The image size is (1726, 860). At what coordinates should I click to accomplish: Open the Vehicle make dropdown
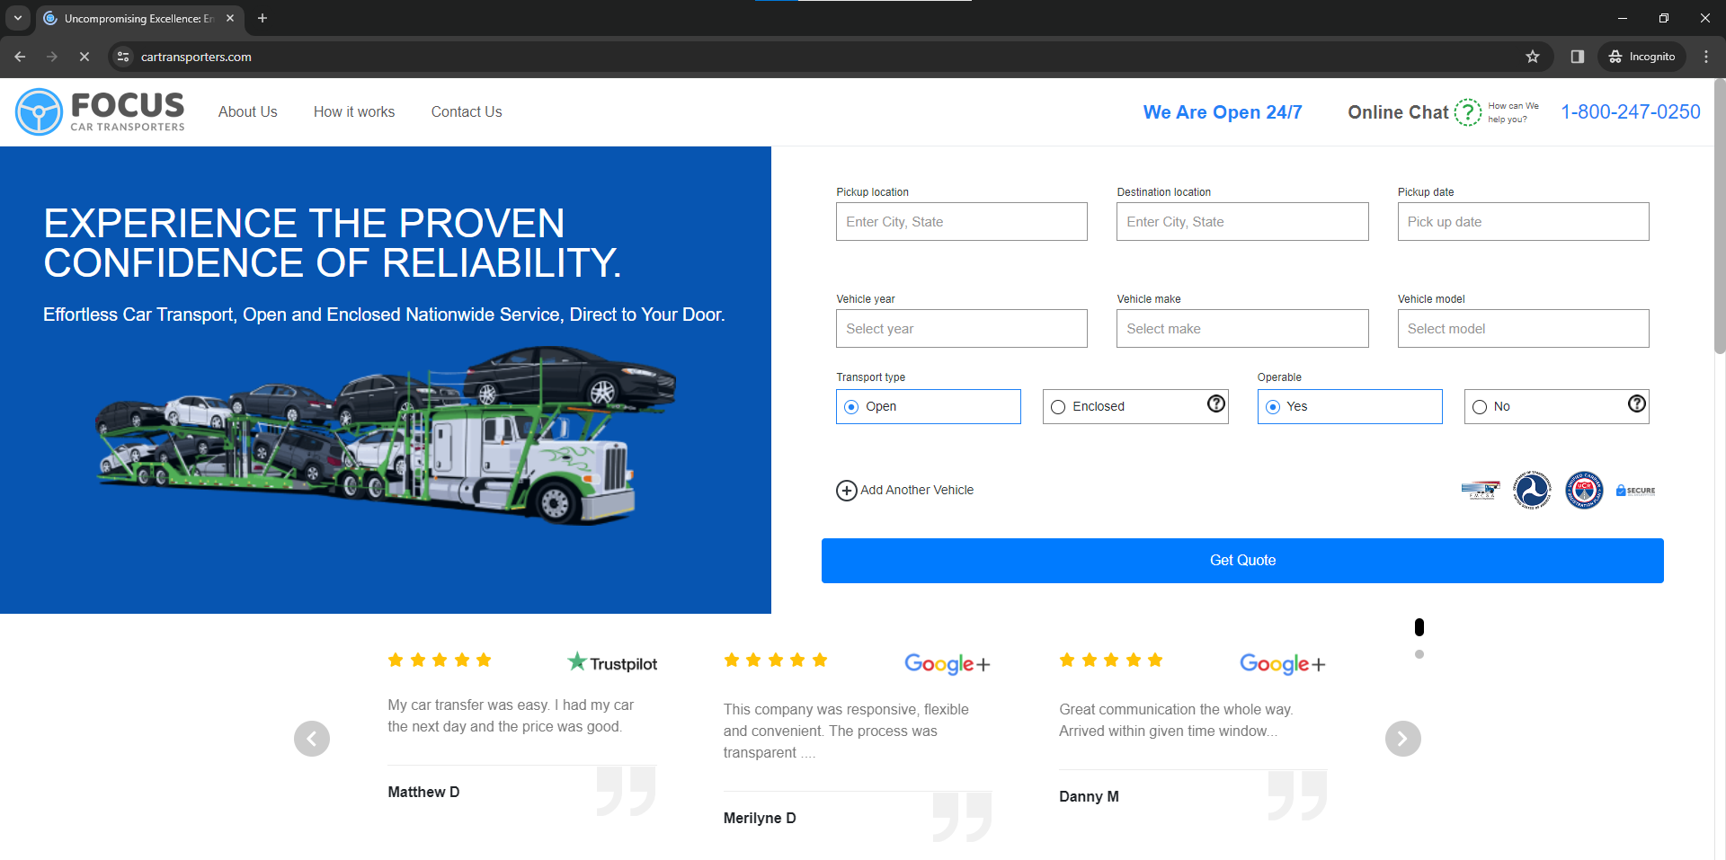(1241, 328)
